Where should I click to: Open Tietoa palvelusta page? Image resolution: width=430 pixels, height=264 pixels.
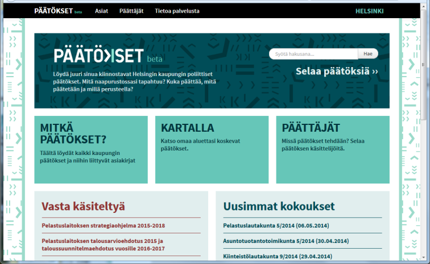tap(177, 11)
